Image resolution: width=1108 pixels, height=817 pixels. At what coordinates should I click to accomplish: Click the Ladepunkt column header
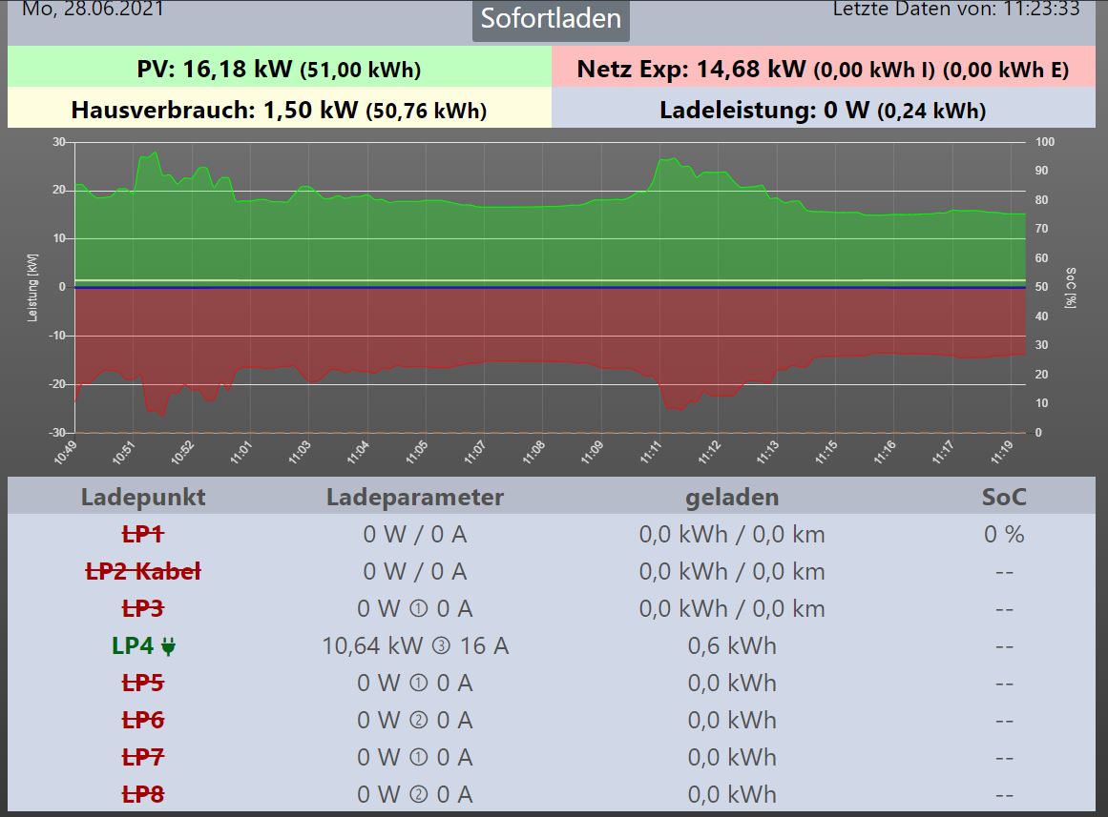pyautogui.click(x=142, y=497)
